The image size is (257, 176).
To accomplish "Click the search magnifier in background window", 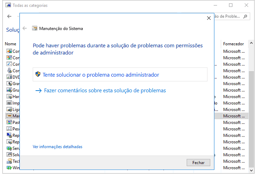I will [245, 16].
